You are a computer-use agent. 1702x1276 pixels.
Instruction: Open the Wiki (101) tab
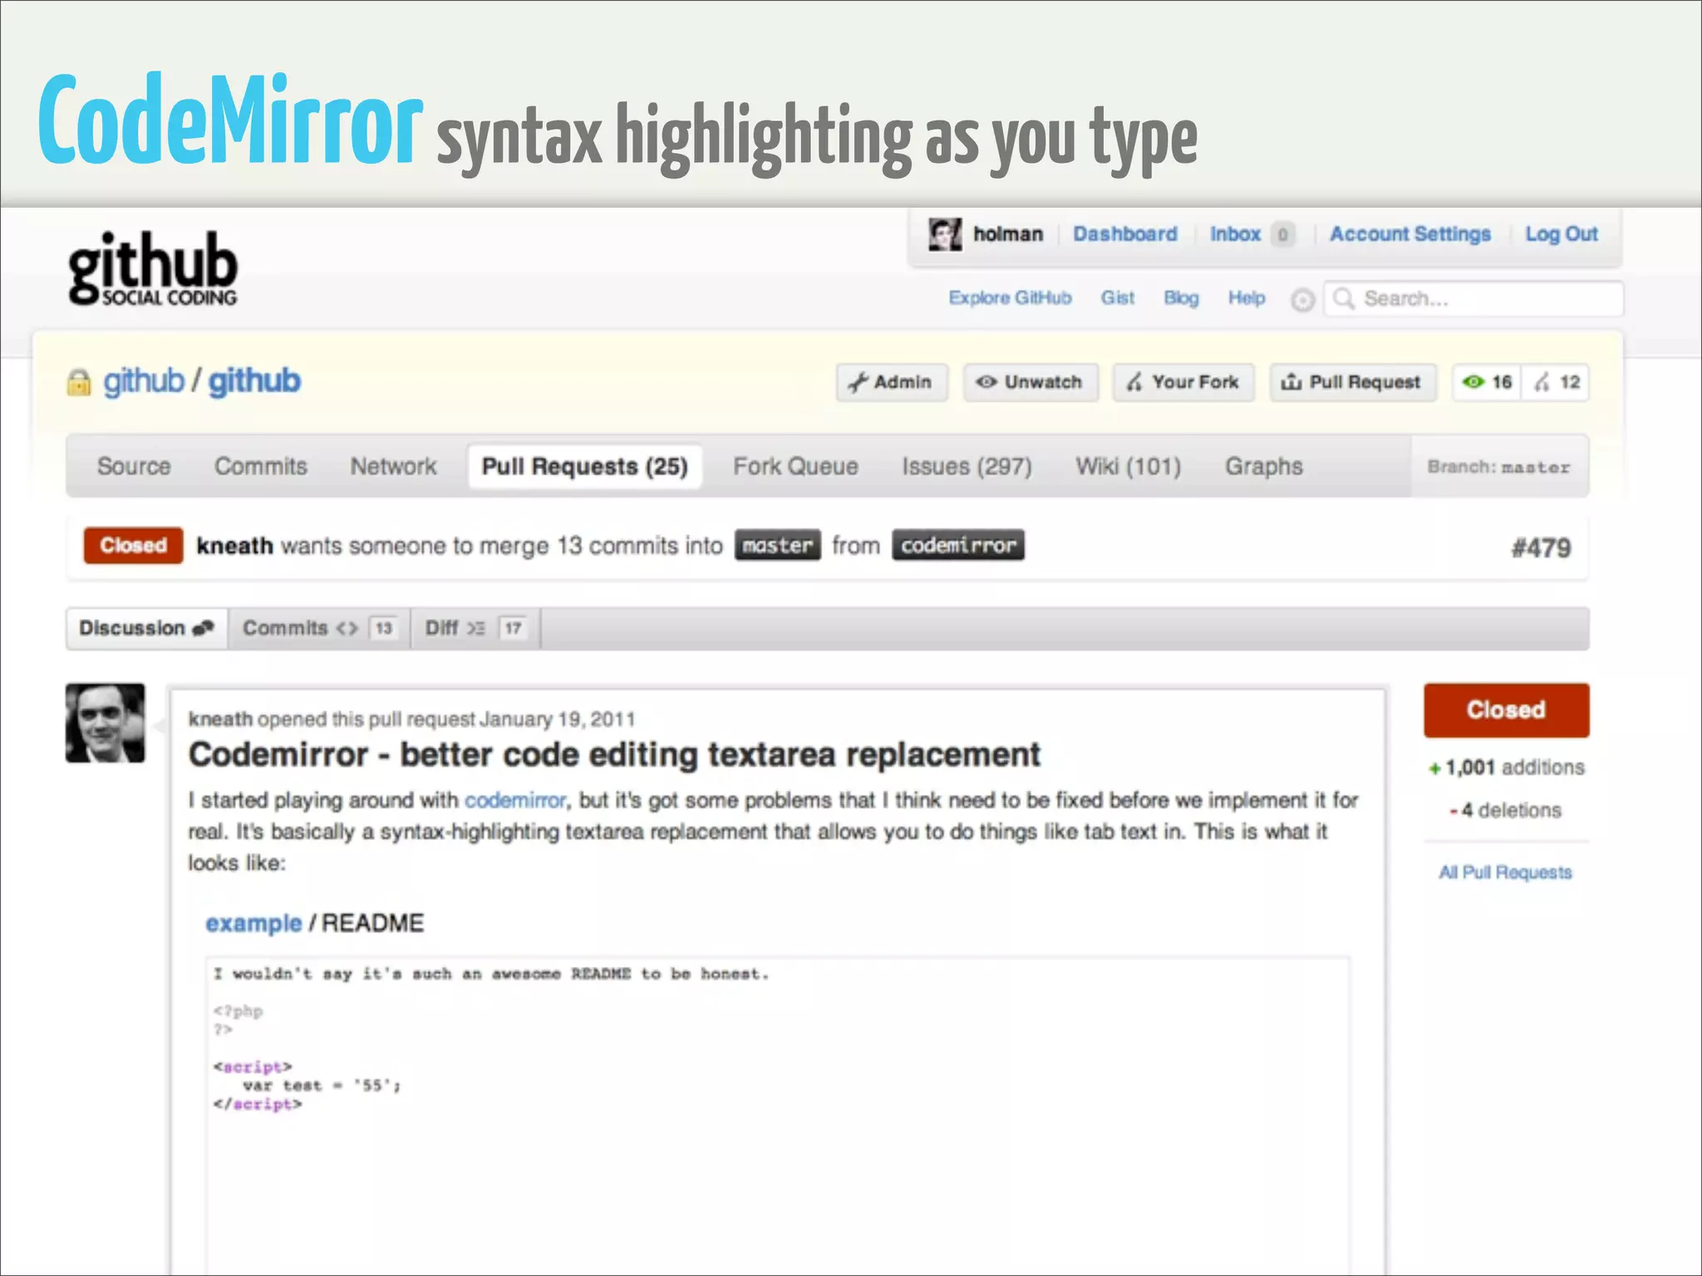1128,466
